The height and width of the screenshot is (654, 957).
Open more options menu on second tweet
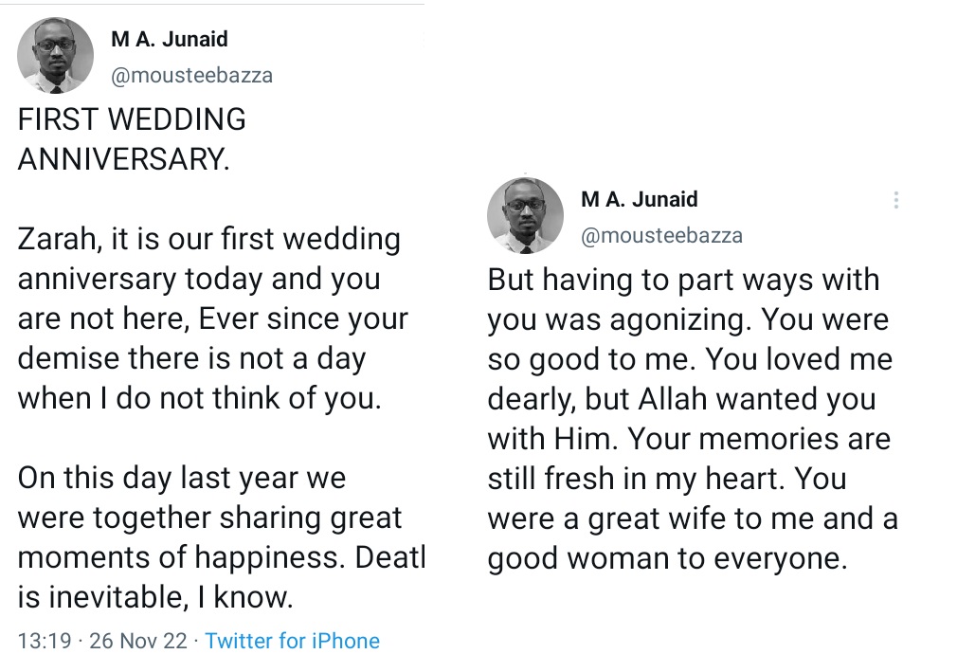[x=895, y=200]
